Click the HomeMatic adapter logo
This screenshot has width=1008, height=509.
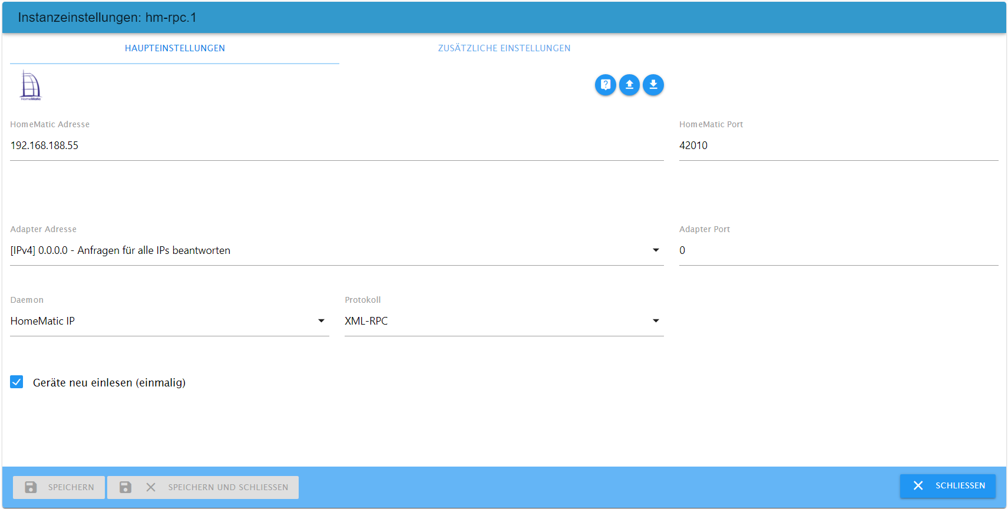(x=31, y=85)
